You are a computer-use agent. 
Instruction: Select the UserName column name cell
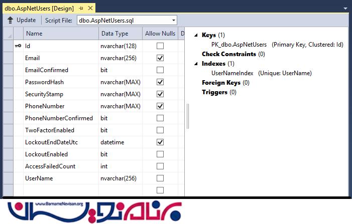point(39,178)
